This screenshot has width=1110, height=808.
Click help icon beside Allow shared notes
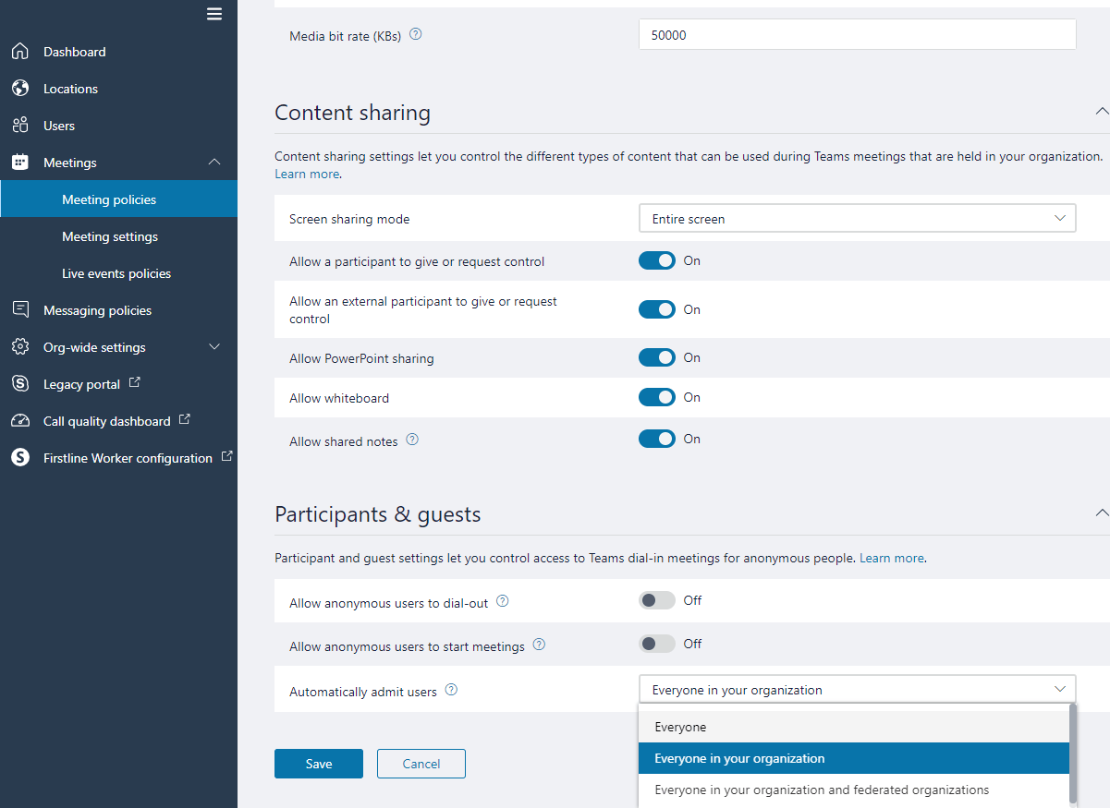point(412,440)
